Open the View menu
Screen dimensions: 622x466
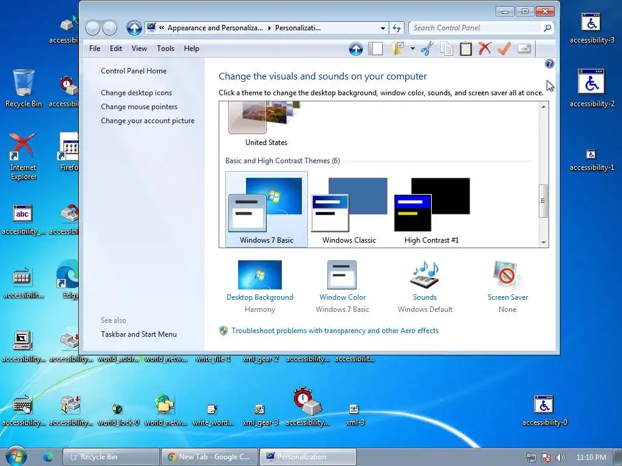coord(139,49)
